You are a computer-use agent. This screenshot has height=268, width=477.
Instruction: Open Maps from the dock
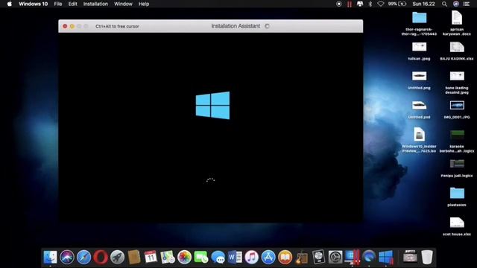[x=168, y=257]
